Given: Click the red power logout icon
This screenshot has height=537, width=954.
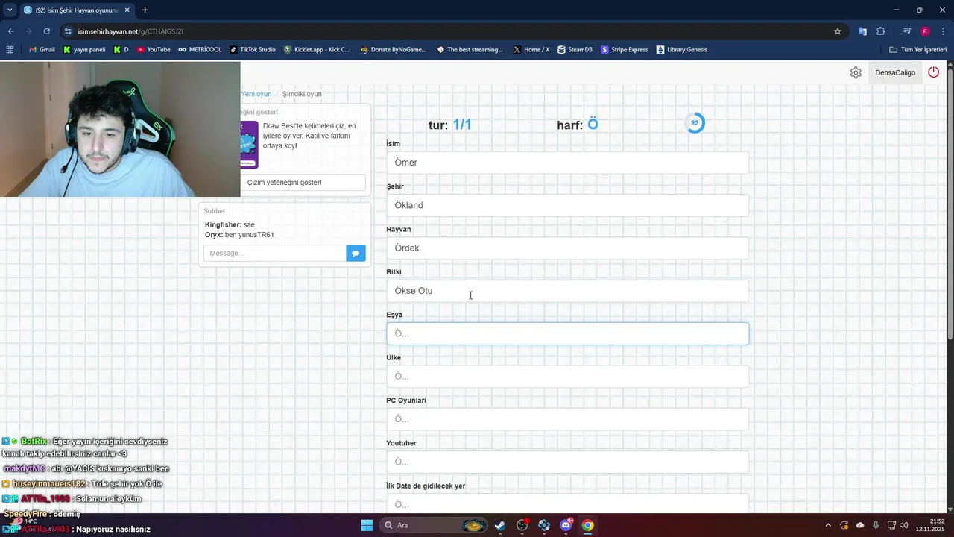Looking at the screenshot, I should tap(933, 72).
